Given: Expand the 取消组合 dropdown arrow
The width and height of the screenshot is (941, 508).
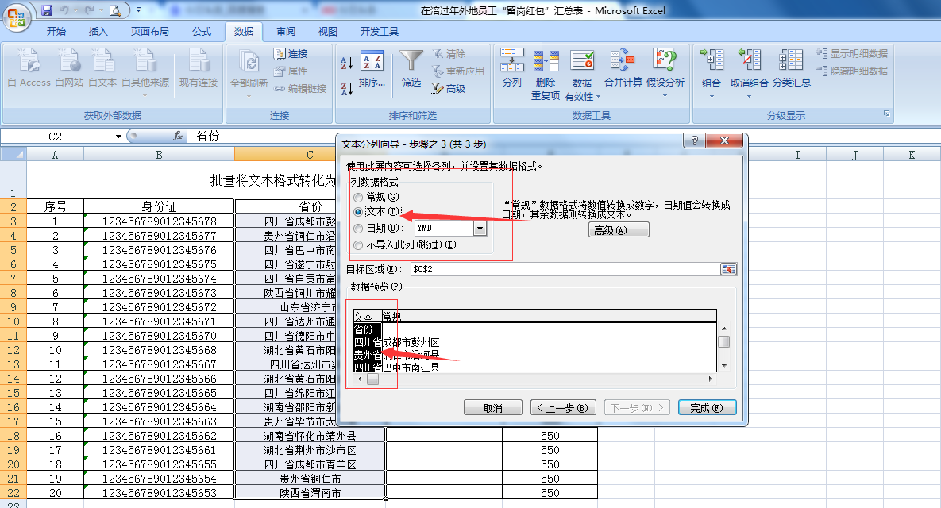Looking at the screenshot, I should pos(749,96).
